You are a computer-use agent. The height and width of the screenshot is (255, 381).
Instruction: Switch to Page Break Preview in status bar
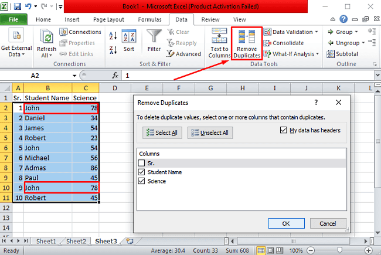280,250
